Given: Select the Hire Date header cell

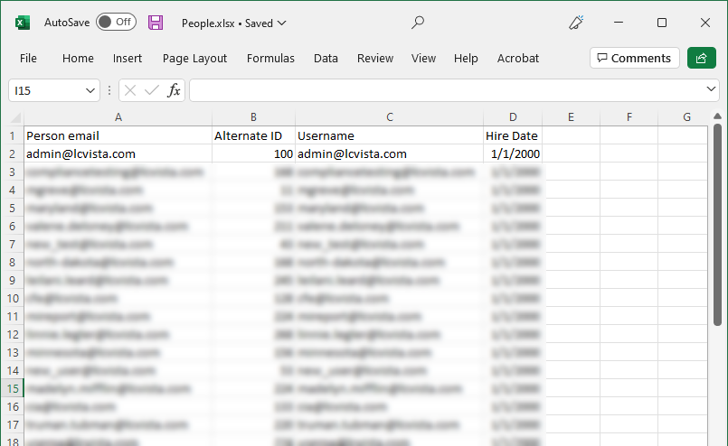Looking at the screenshot, I should [513, 135].
